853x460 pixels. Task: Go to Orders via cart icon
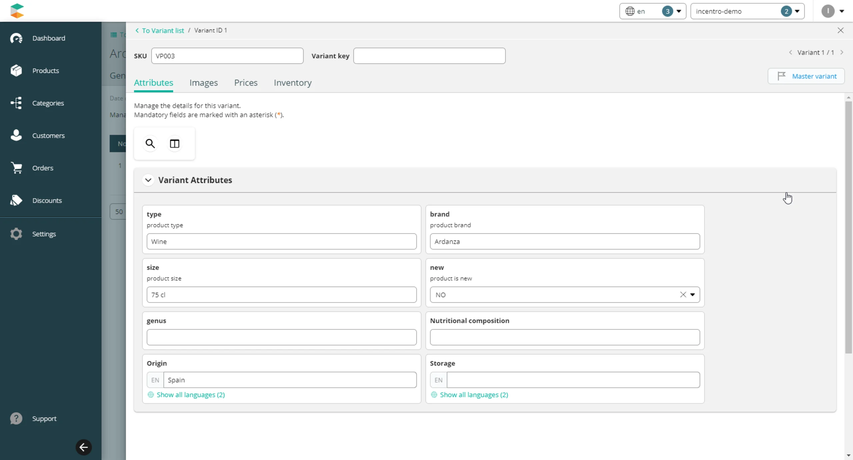(x=17, y=168)
